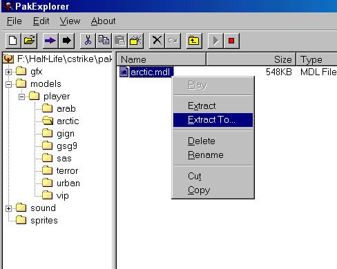
Task: Select the gsg9 folder in tree
Action: 67,146
